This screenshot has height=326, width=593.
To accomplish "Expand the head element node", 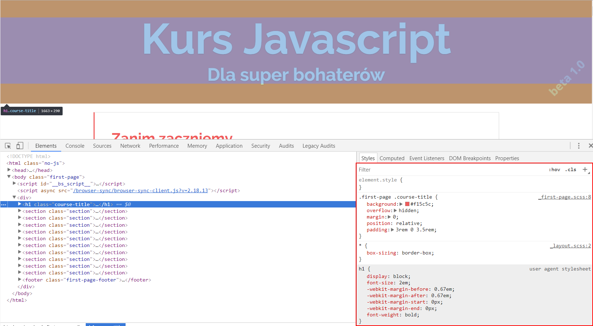I will pos(9,170).
